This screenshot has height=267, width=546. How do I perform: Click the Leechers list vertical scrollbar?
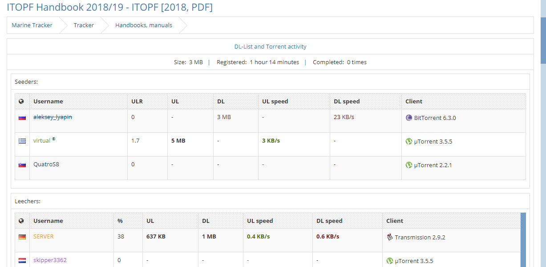pos(523,240)
